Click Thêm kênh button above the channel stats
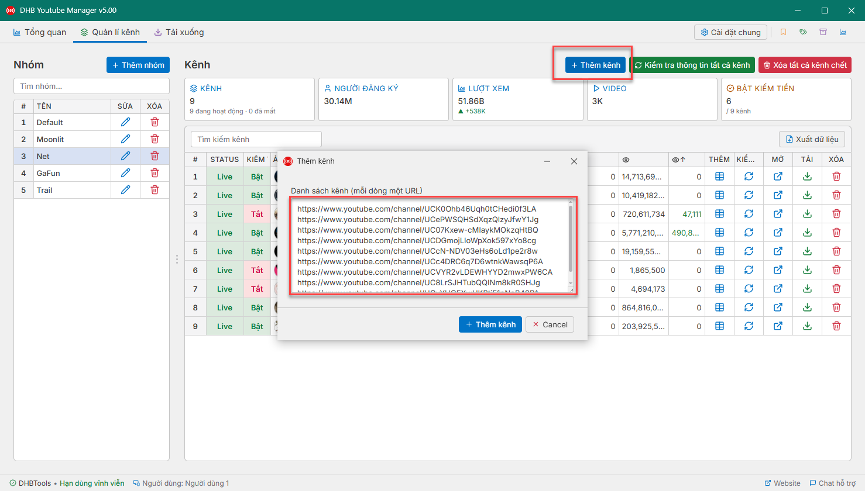Viewport: 865px width, 491px height. pyautogui.click(x=596, y=65)
